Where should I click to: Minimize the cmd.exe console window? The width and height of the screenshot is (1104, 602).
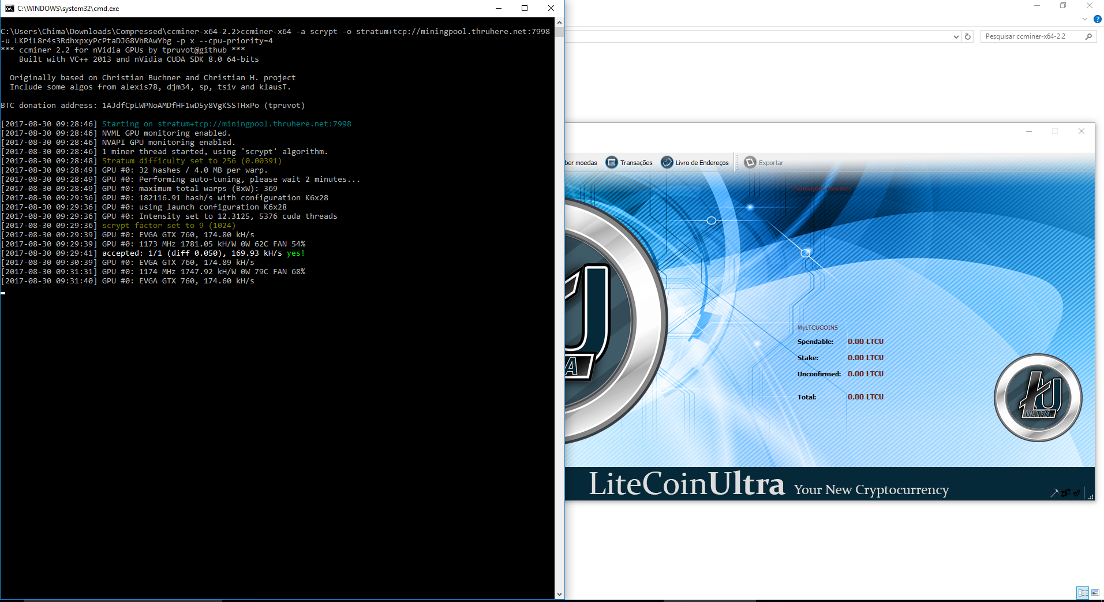499,8
